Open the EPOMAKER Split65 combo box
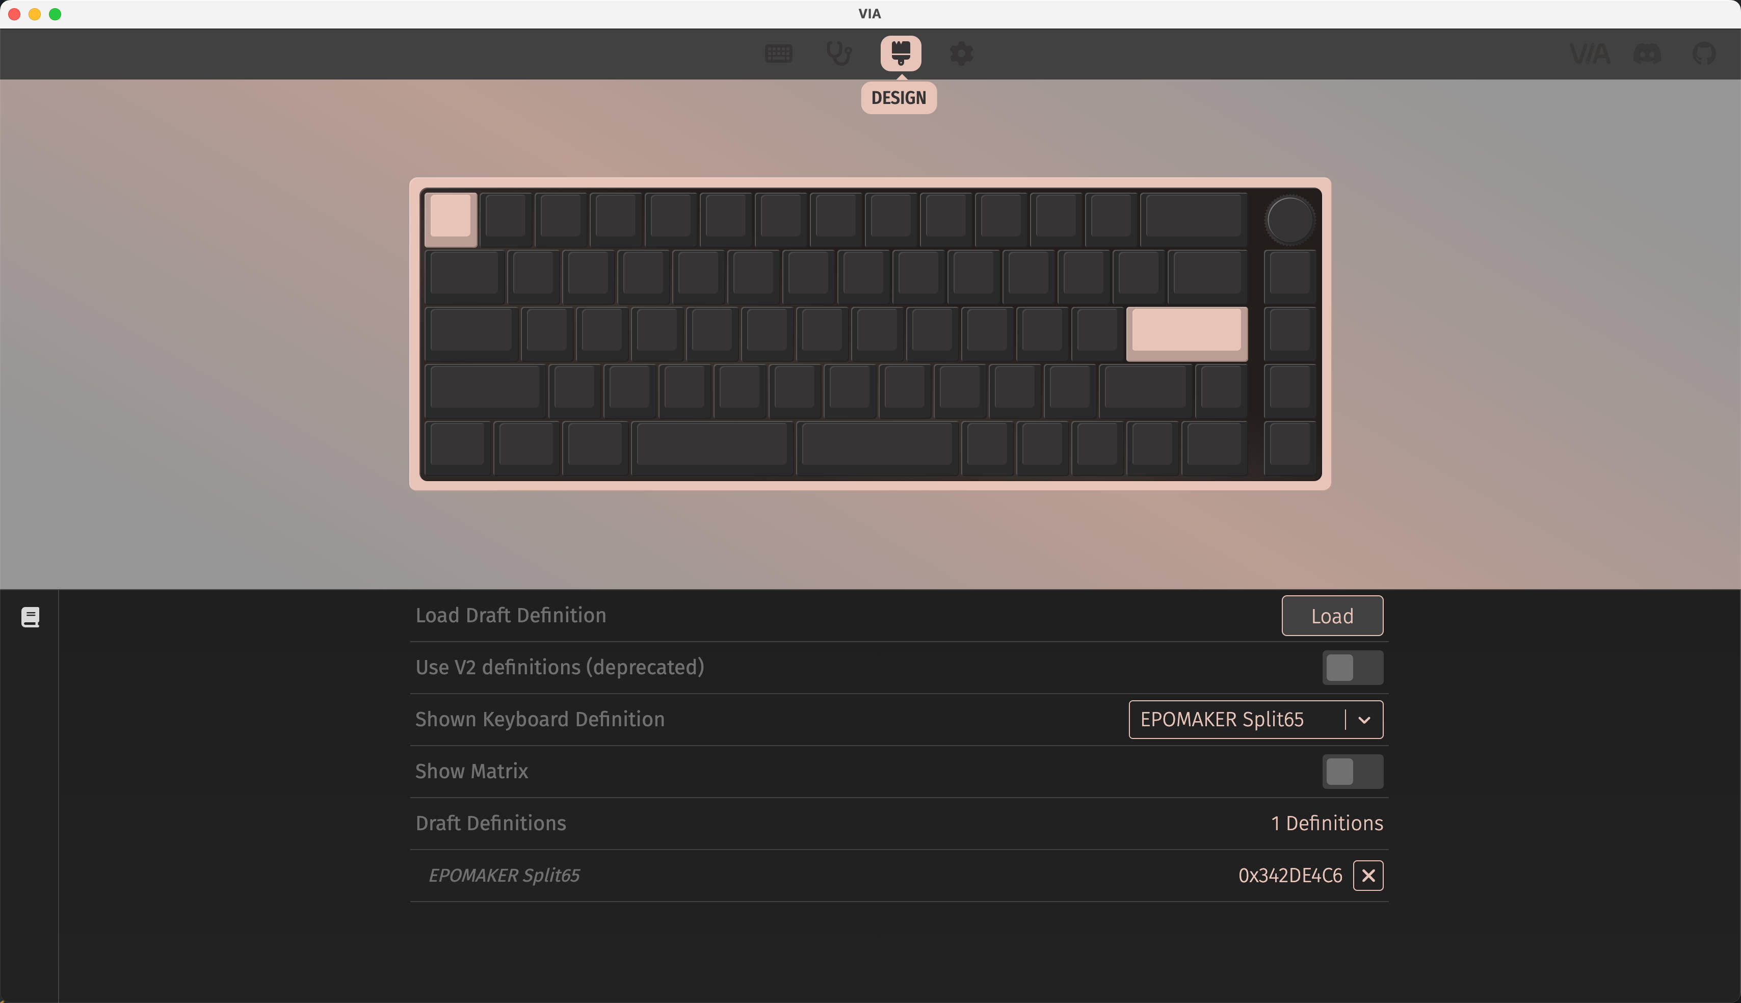Image resolution: width=1741 pixels, height=1003 pixels. 1255,720
